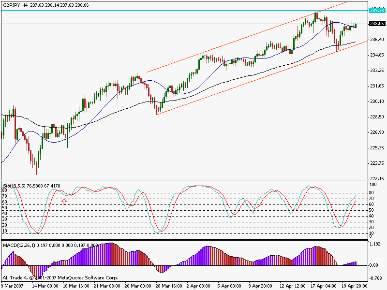The width and height of the screenshot is (387, 290).
Task: Click the 236.40 price axis value
Action: (377, 40)
